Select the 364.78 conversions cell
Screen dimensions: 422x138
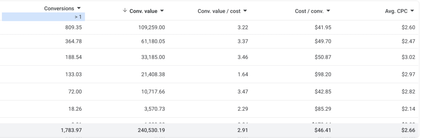[x=74, y=41]
